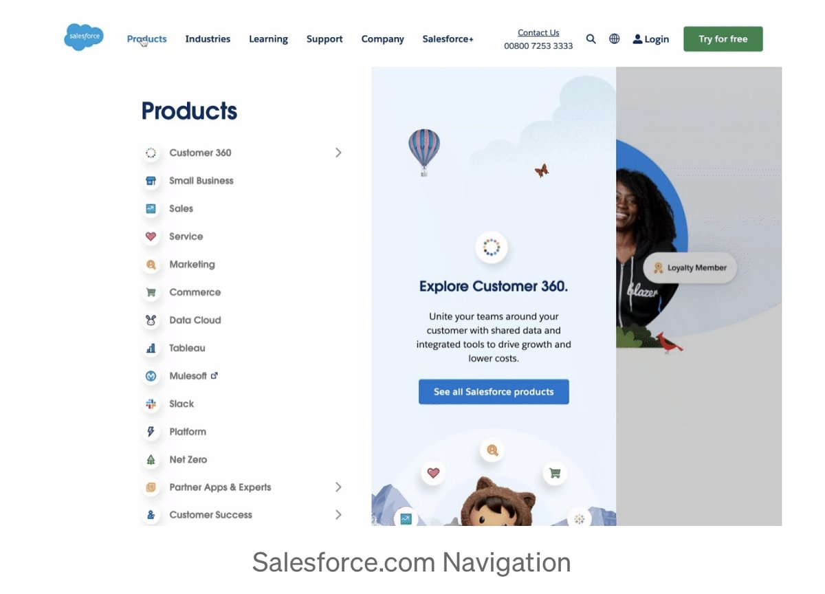825x594 pixels.
Task: Click the Small Business storefront icon
Action: point(151,181)
